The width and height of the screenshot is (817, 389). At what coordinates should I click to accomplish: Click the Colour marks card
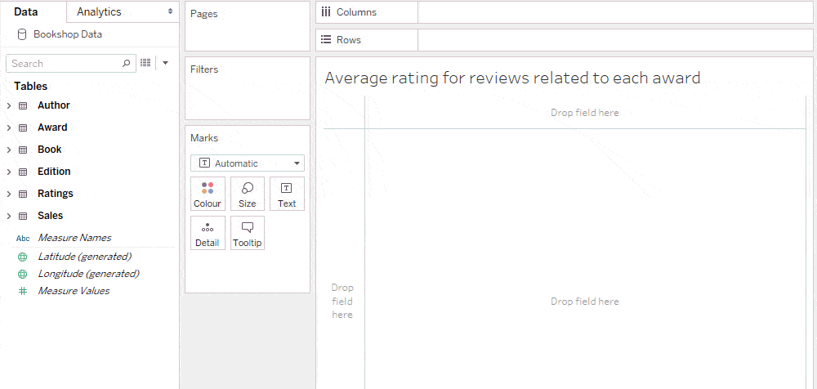click(x=208, y=194)
